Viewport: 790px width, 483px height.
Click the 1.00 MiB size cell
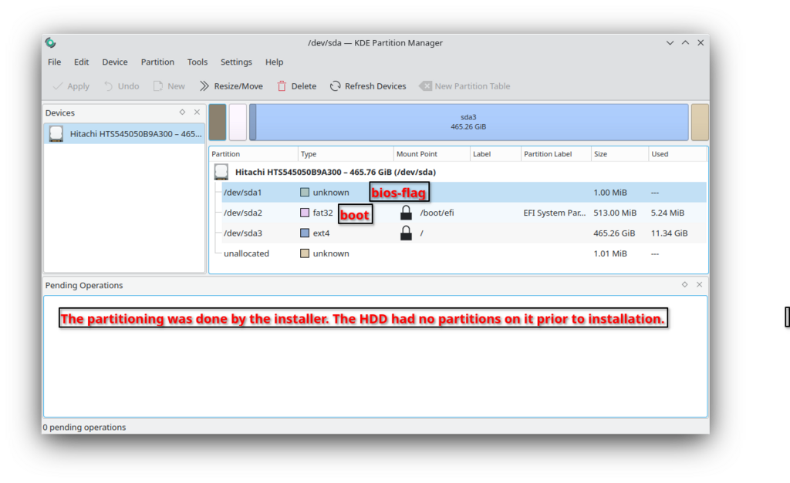610,192
